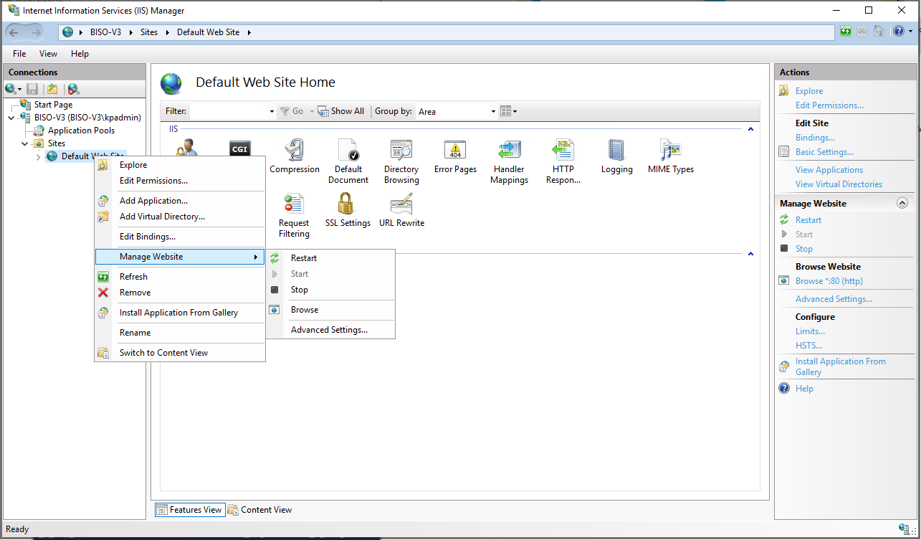921x540 pixels.
Task: Switch to the Features View tab
Action: click(x=190, y=510)
